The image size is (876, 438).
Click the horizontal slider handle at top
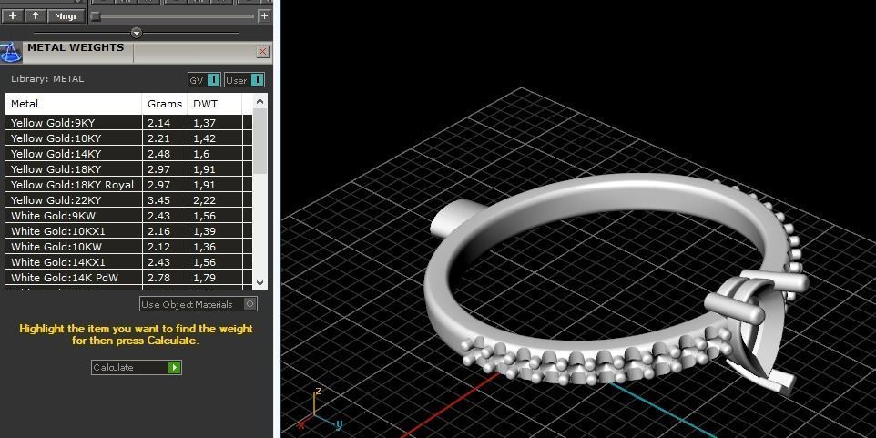[96, 16]
